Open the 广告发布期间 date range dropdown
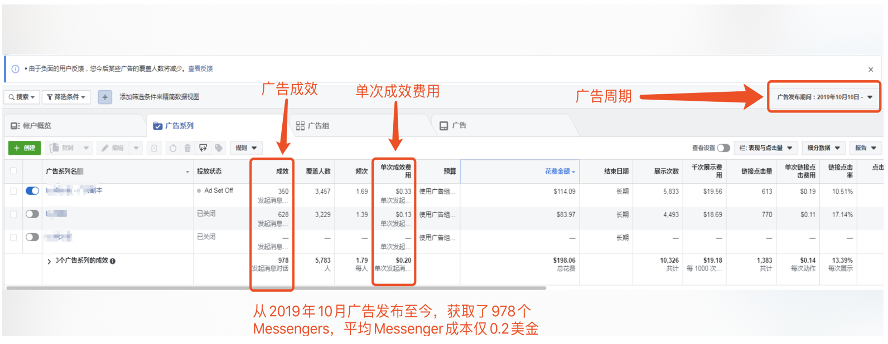The image size is (888, 344). coord(824,97)
